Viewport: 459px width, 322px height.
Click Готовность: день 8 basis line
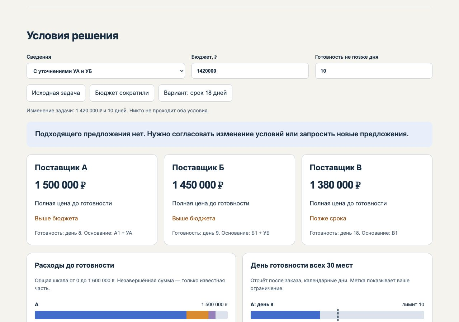84,233
